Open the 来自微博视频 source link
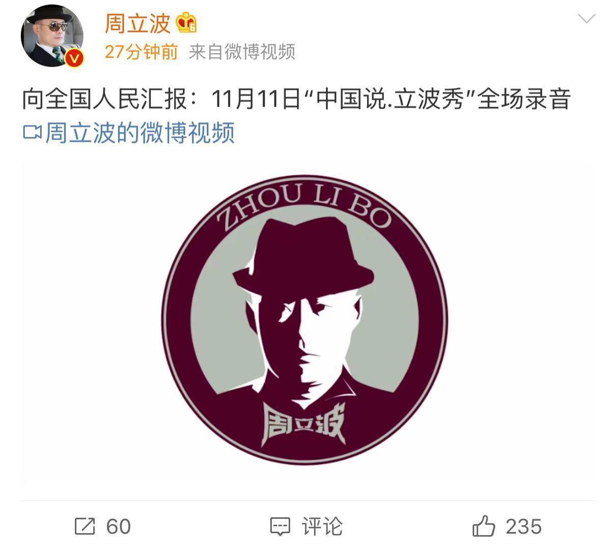 click(242, 52)
